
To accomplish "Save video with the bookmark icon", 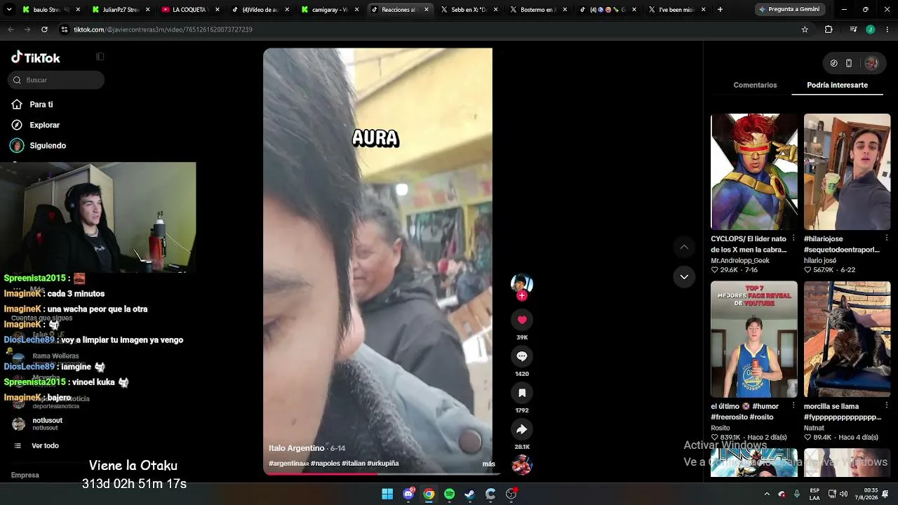I will pos(521,393).
